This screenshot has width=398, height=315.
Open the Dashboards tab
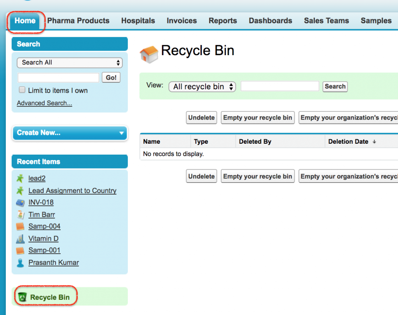coord(270,21)
